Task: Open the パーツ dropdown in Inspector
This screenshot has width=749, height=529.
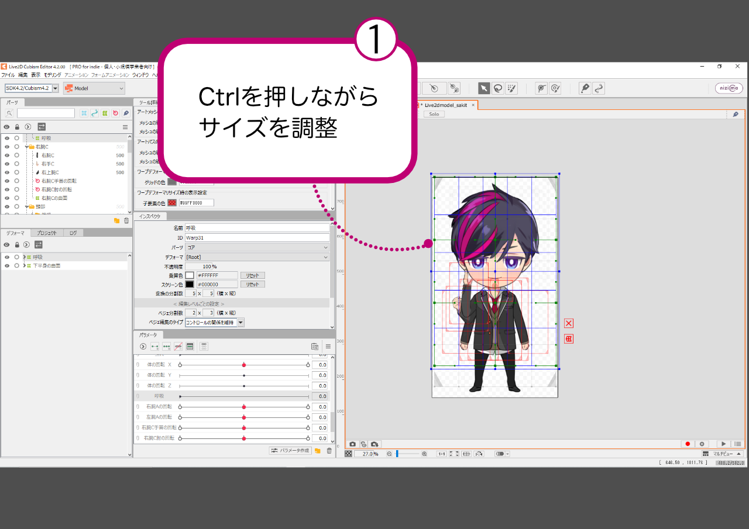Action: click(x=257, y=247)
